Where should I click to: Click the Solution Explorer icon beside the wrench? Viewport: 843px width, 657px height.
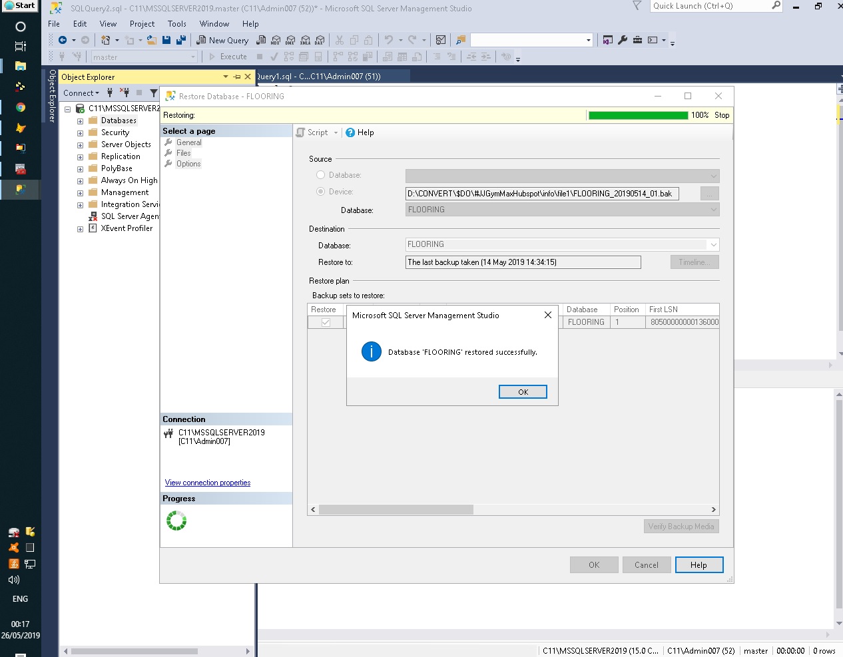[x=607, y=41]
